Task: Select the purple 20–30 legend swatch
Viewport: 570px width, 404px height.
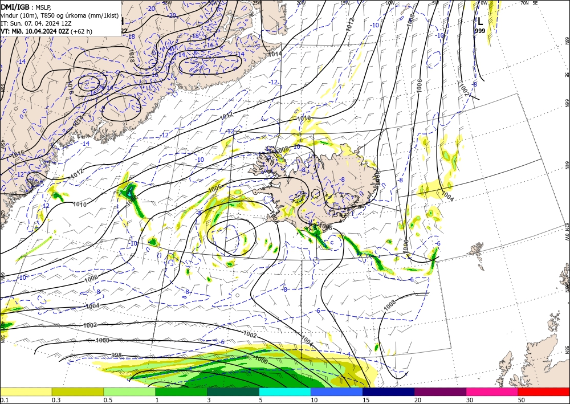Action: point(440,392)
